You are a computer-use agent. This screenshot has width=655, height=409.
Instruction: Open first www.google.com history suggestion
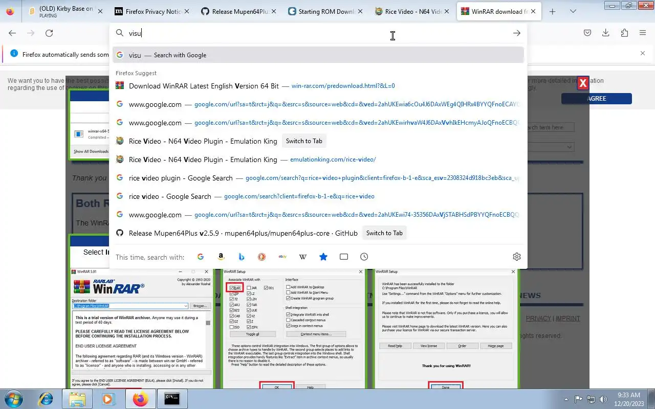click(318, 104)
